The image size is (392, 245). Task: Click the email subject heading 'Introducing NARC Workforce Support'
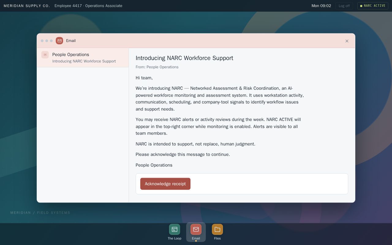point(184,58)
